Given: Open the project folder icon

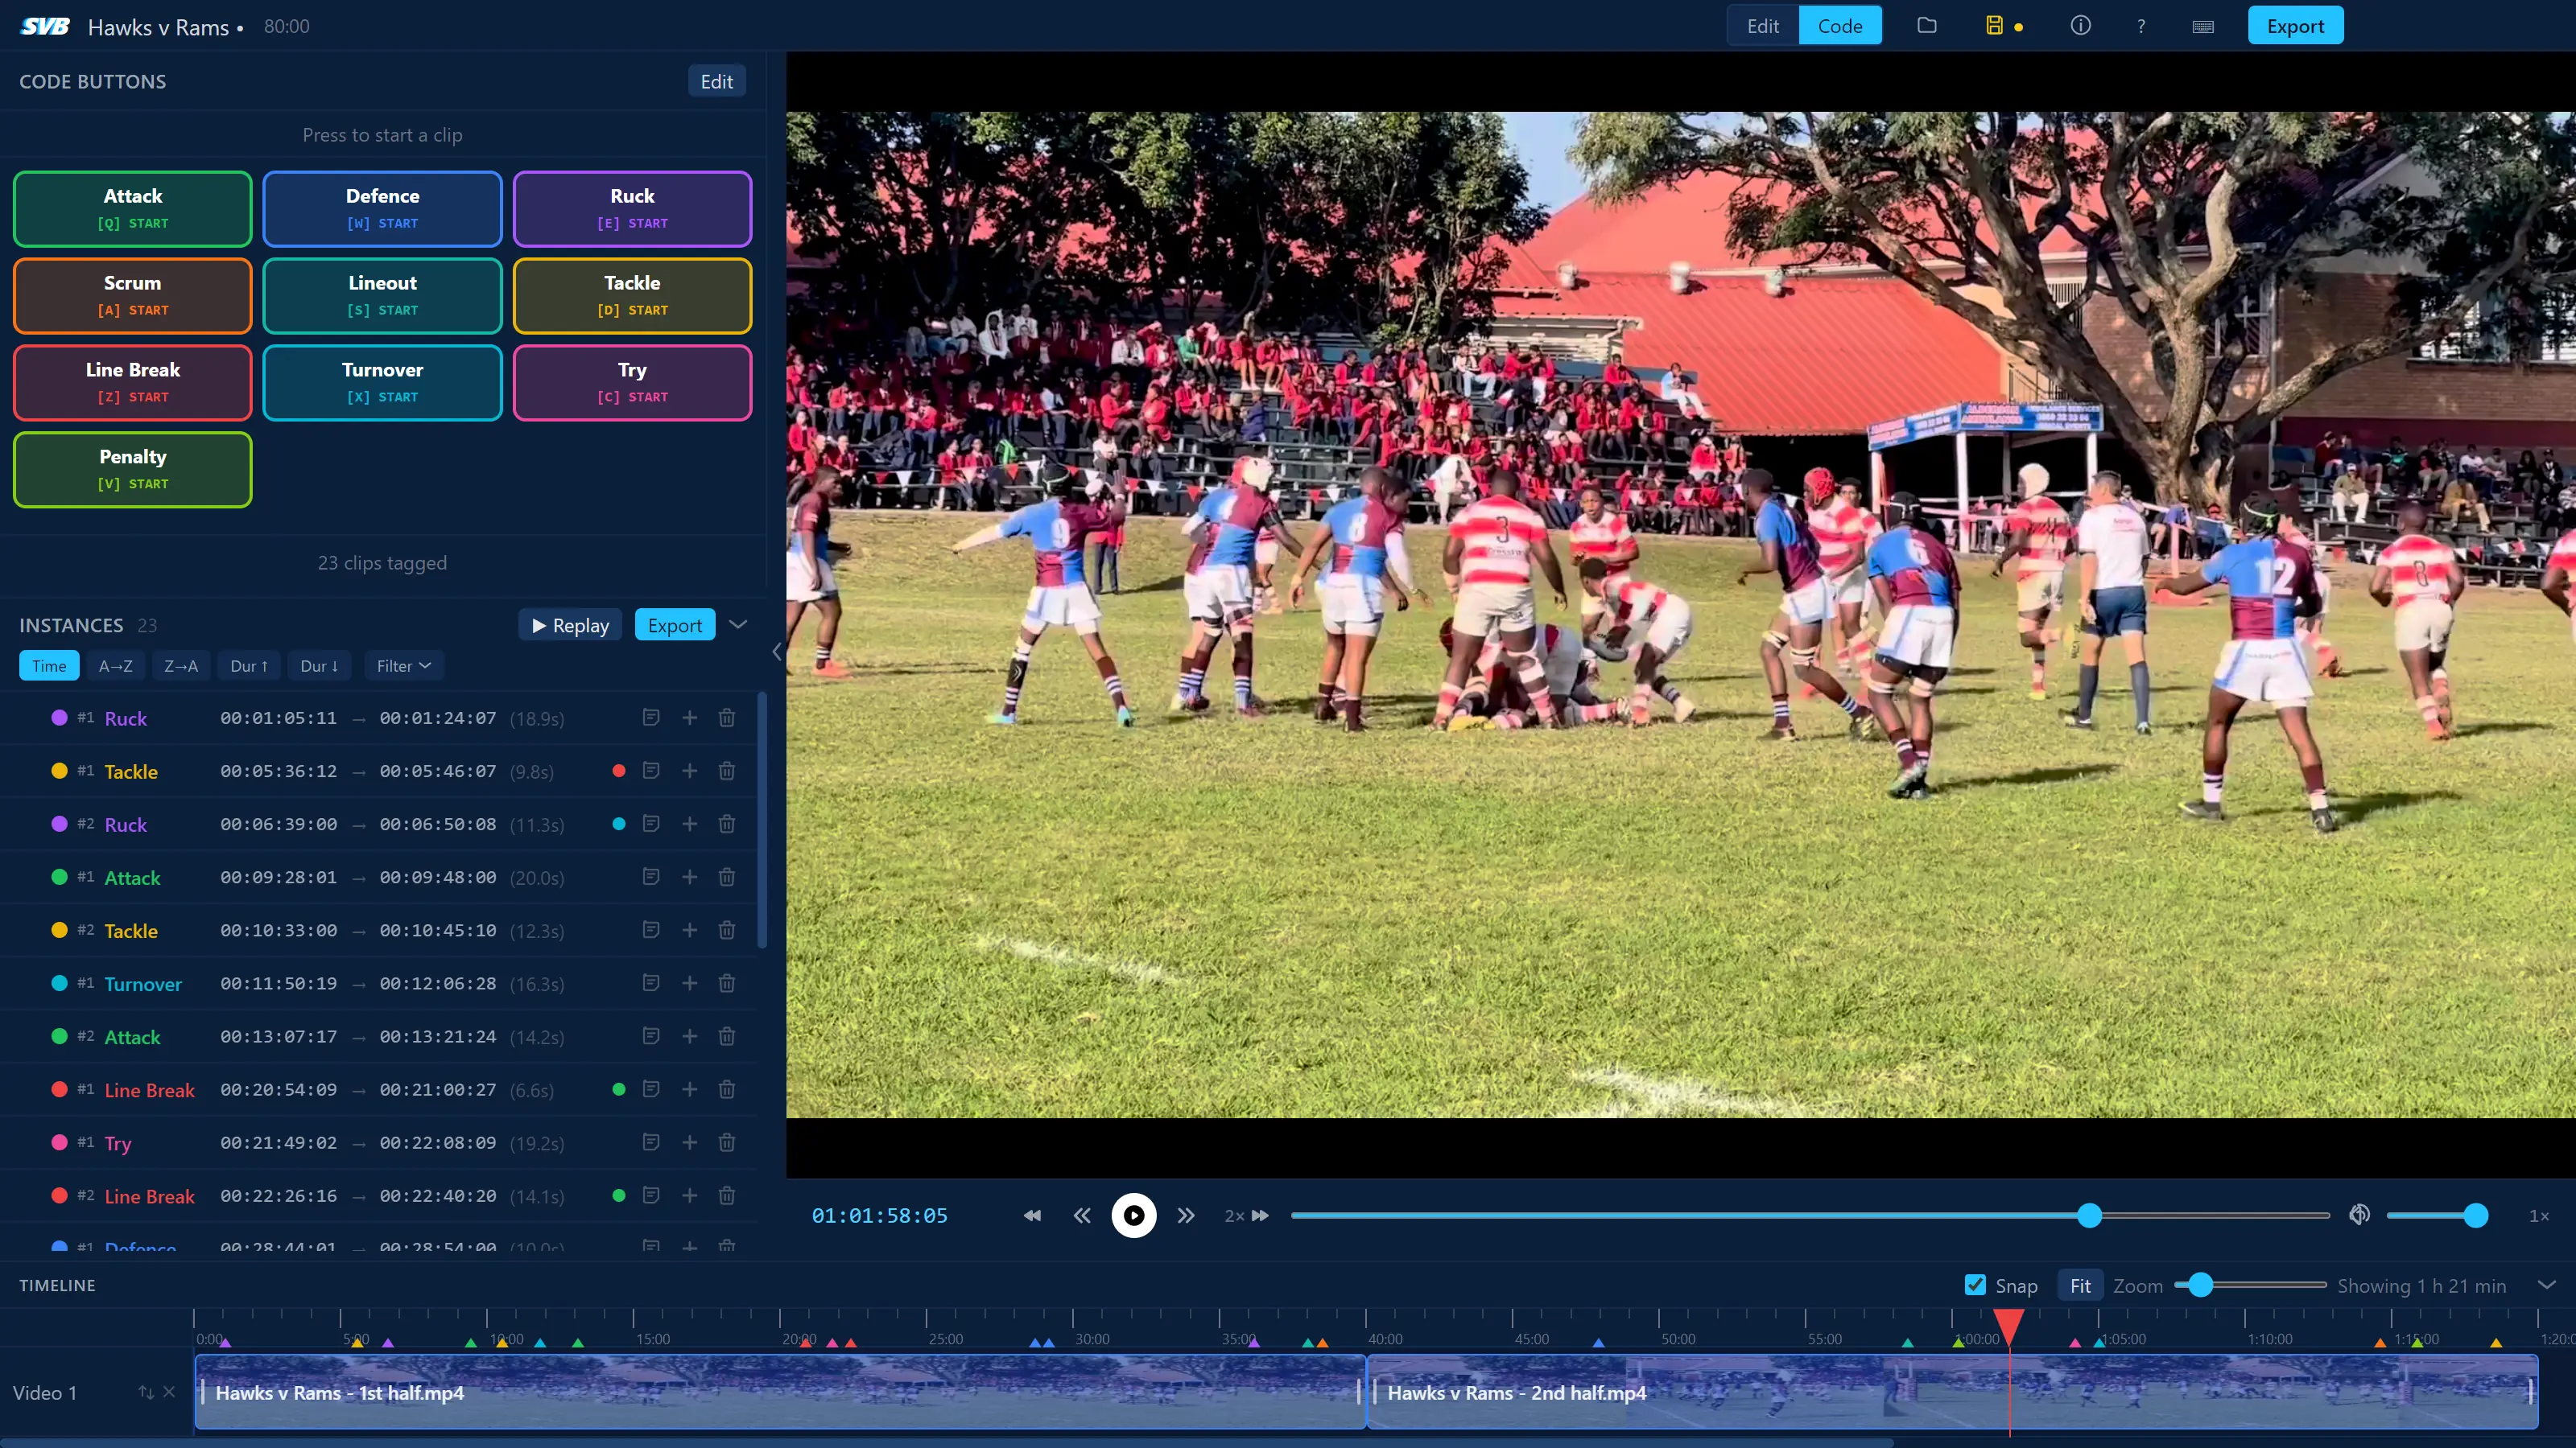Looking at the screenshot, I should (1927, 26).
